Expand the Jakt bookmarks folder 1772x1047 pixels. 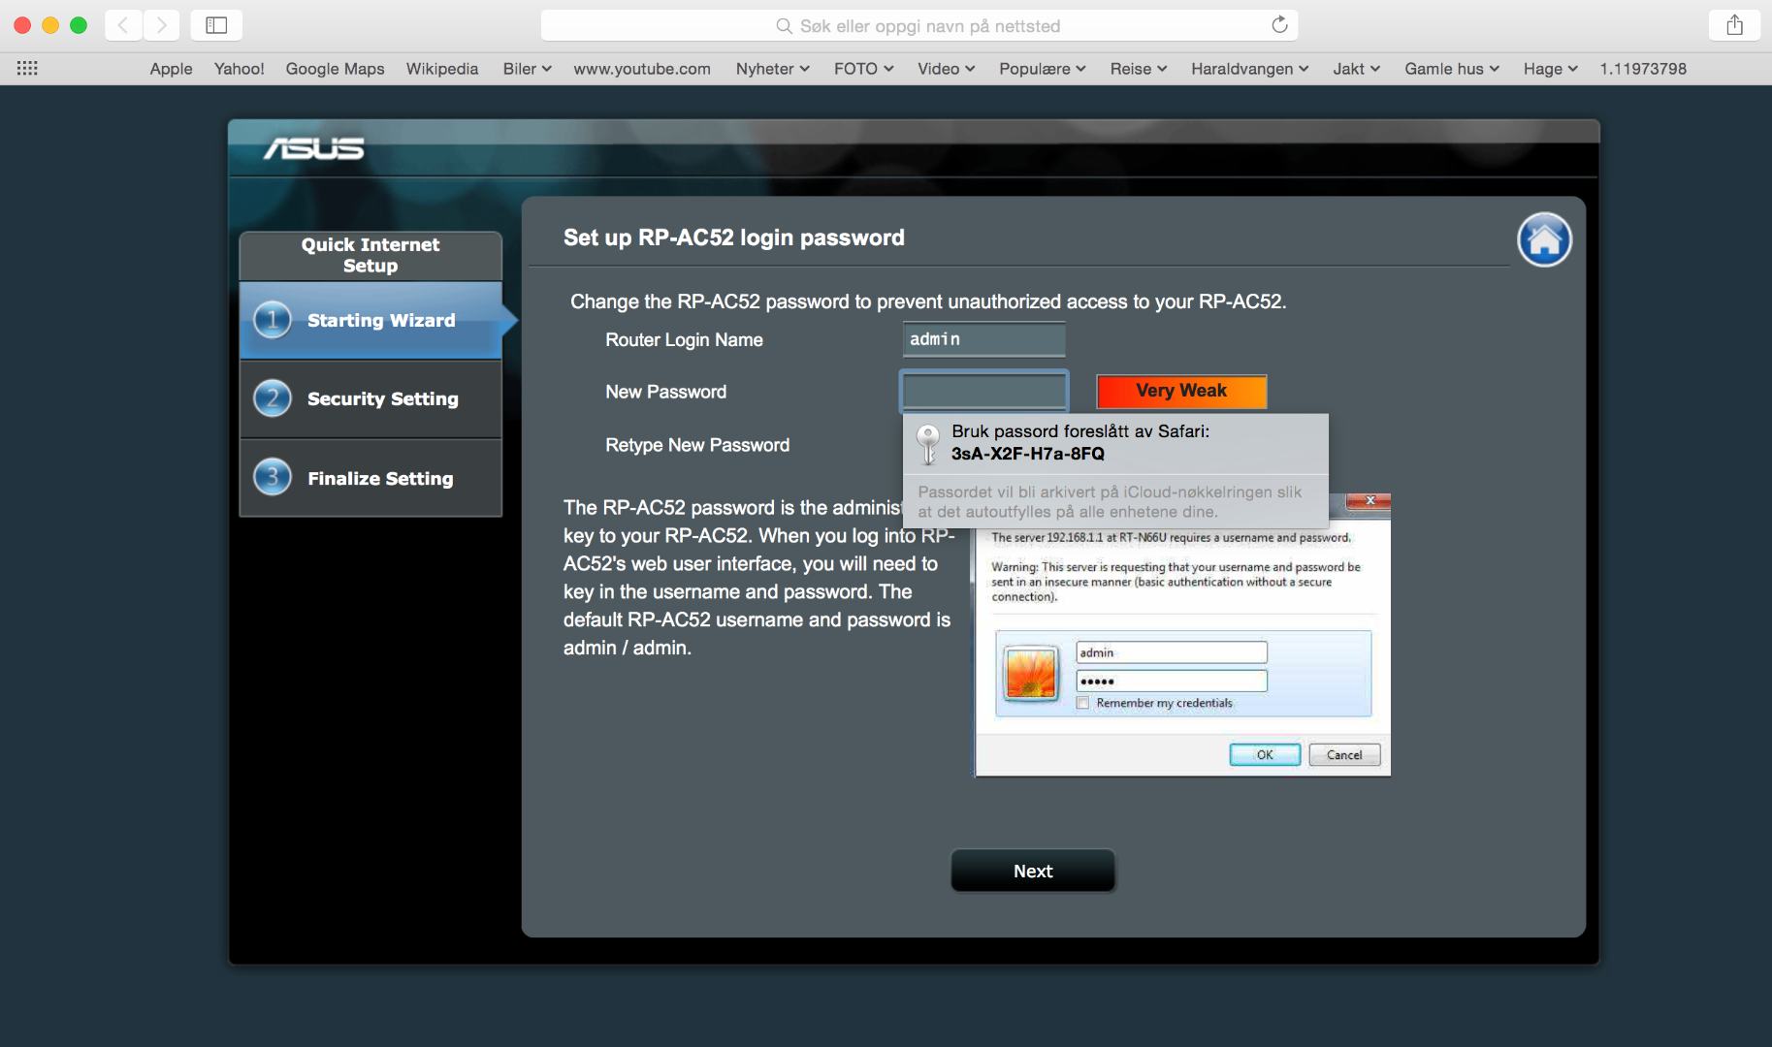coord(1357,69)
